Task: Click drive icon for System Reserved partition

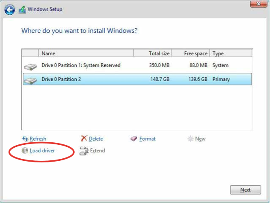Action: coord(30,66)
